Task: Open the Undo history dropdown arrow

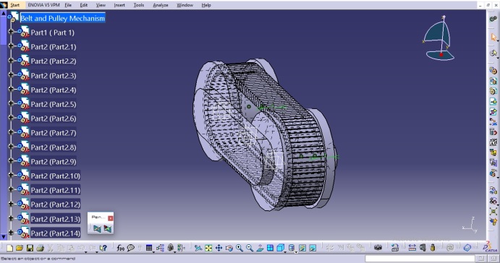Action: 86,252
